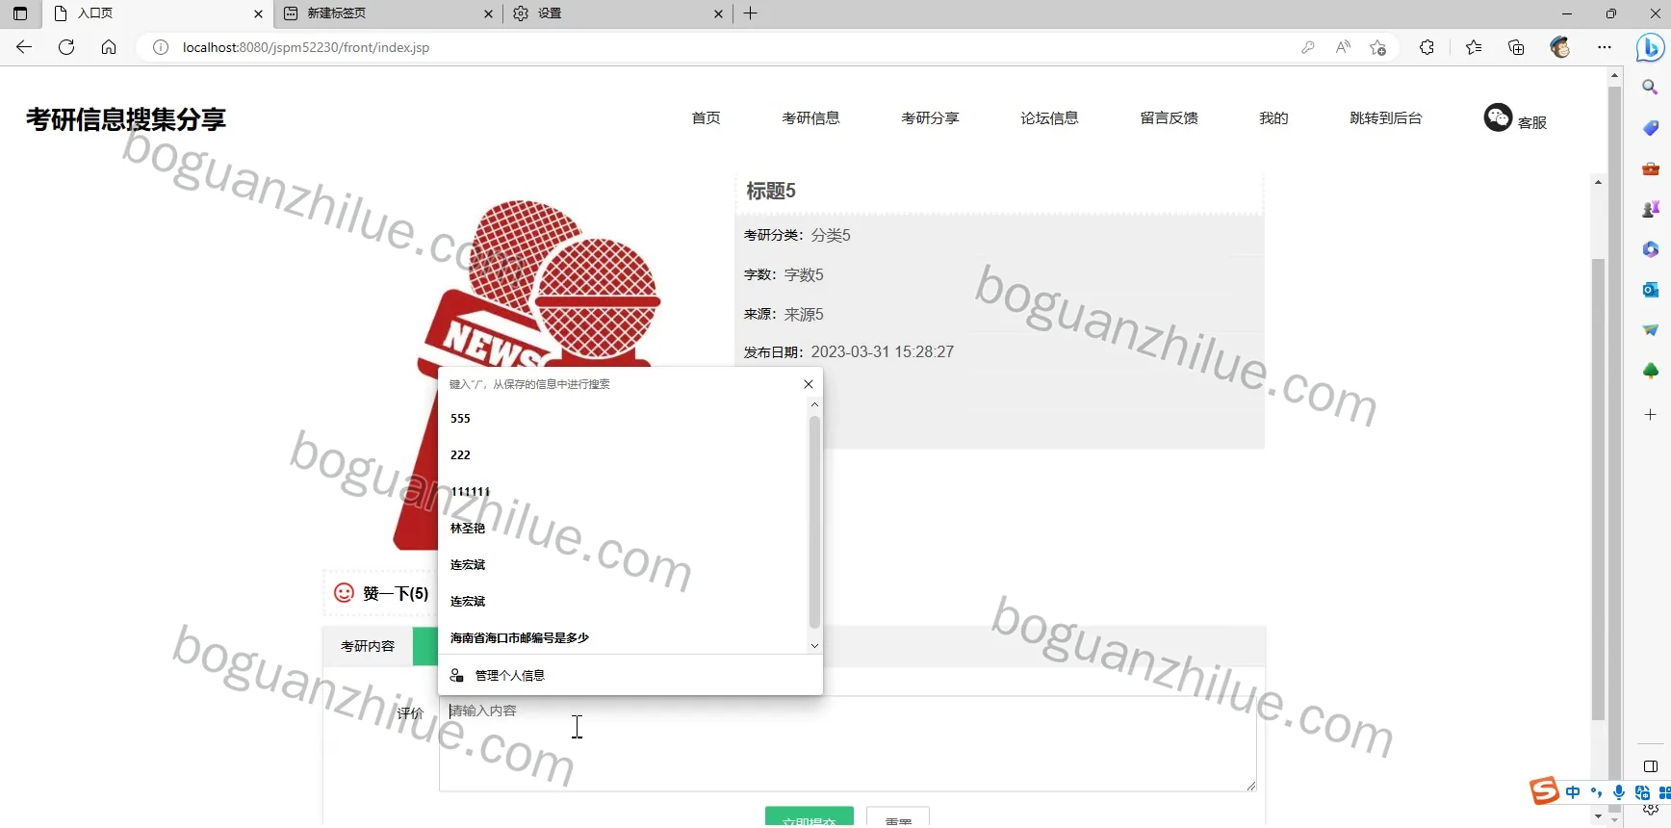Viewport: 1671px width, 828px height.
Task: Open a new browser tab
Action: click(x=751, y=13)
